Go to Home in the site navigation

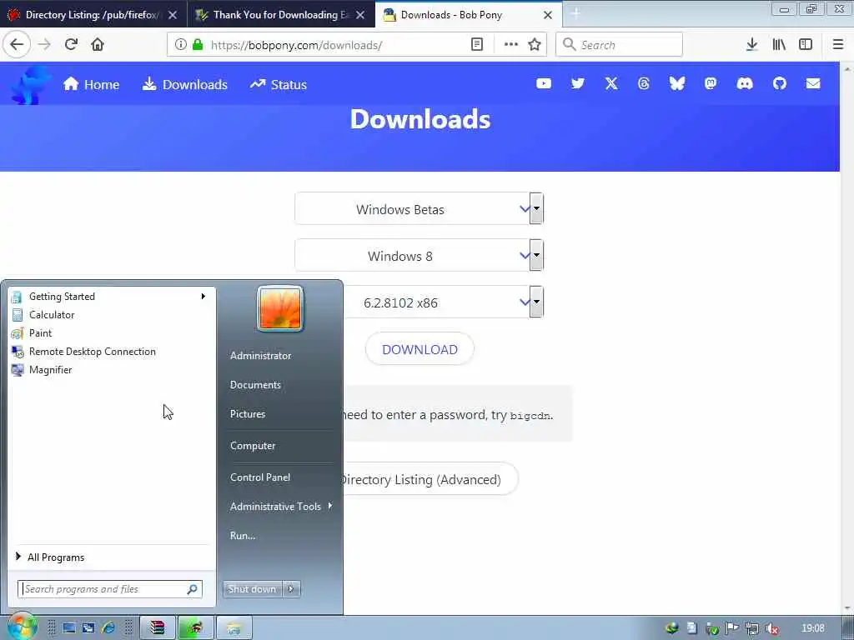click(91, 84)
